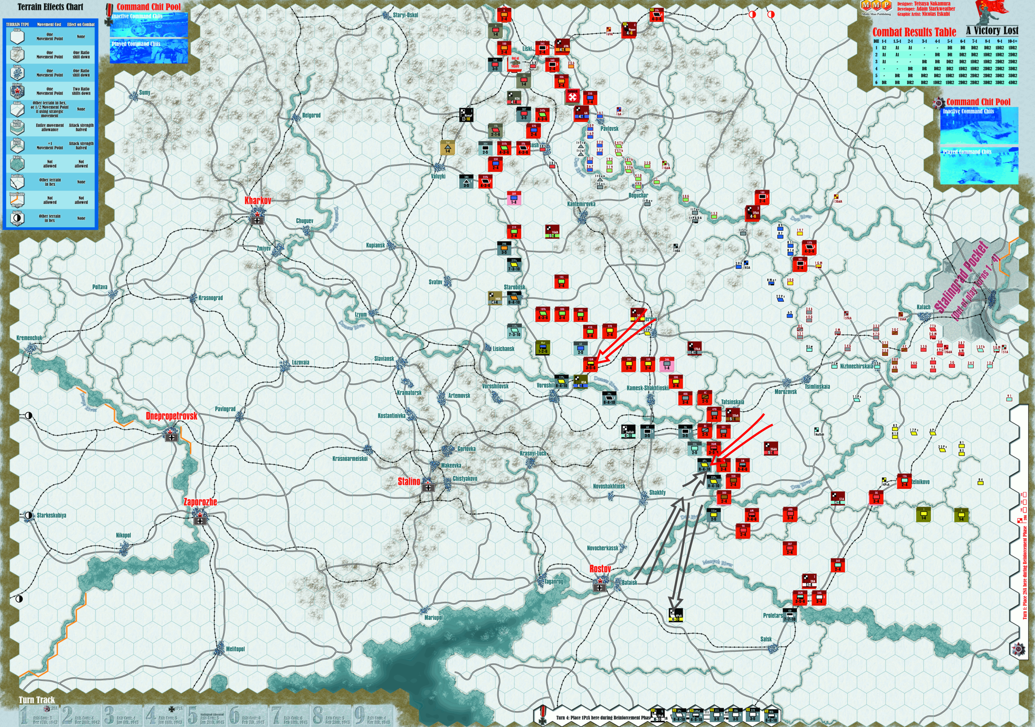The width and height of the screenshot is (1035, 727).
Task: Click the 1GdA HQ counter rated 5-4
Action: (x=552, y=232)
